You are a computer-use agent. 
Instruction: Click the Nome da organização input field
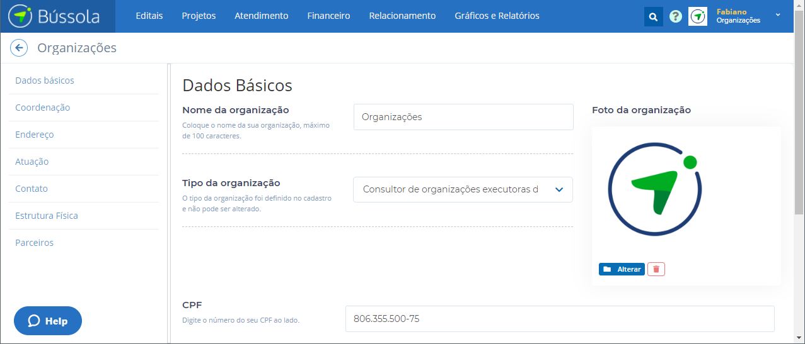[463, 117]
